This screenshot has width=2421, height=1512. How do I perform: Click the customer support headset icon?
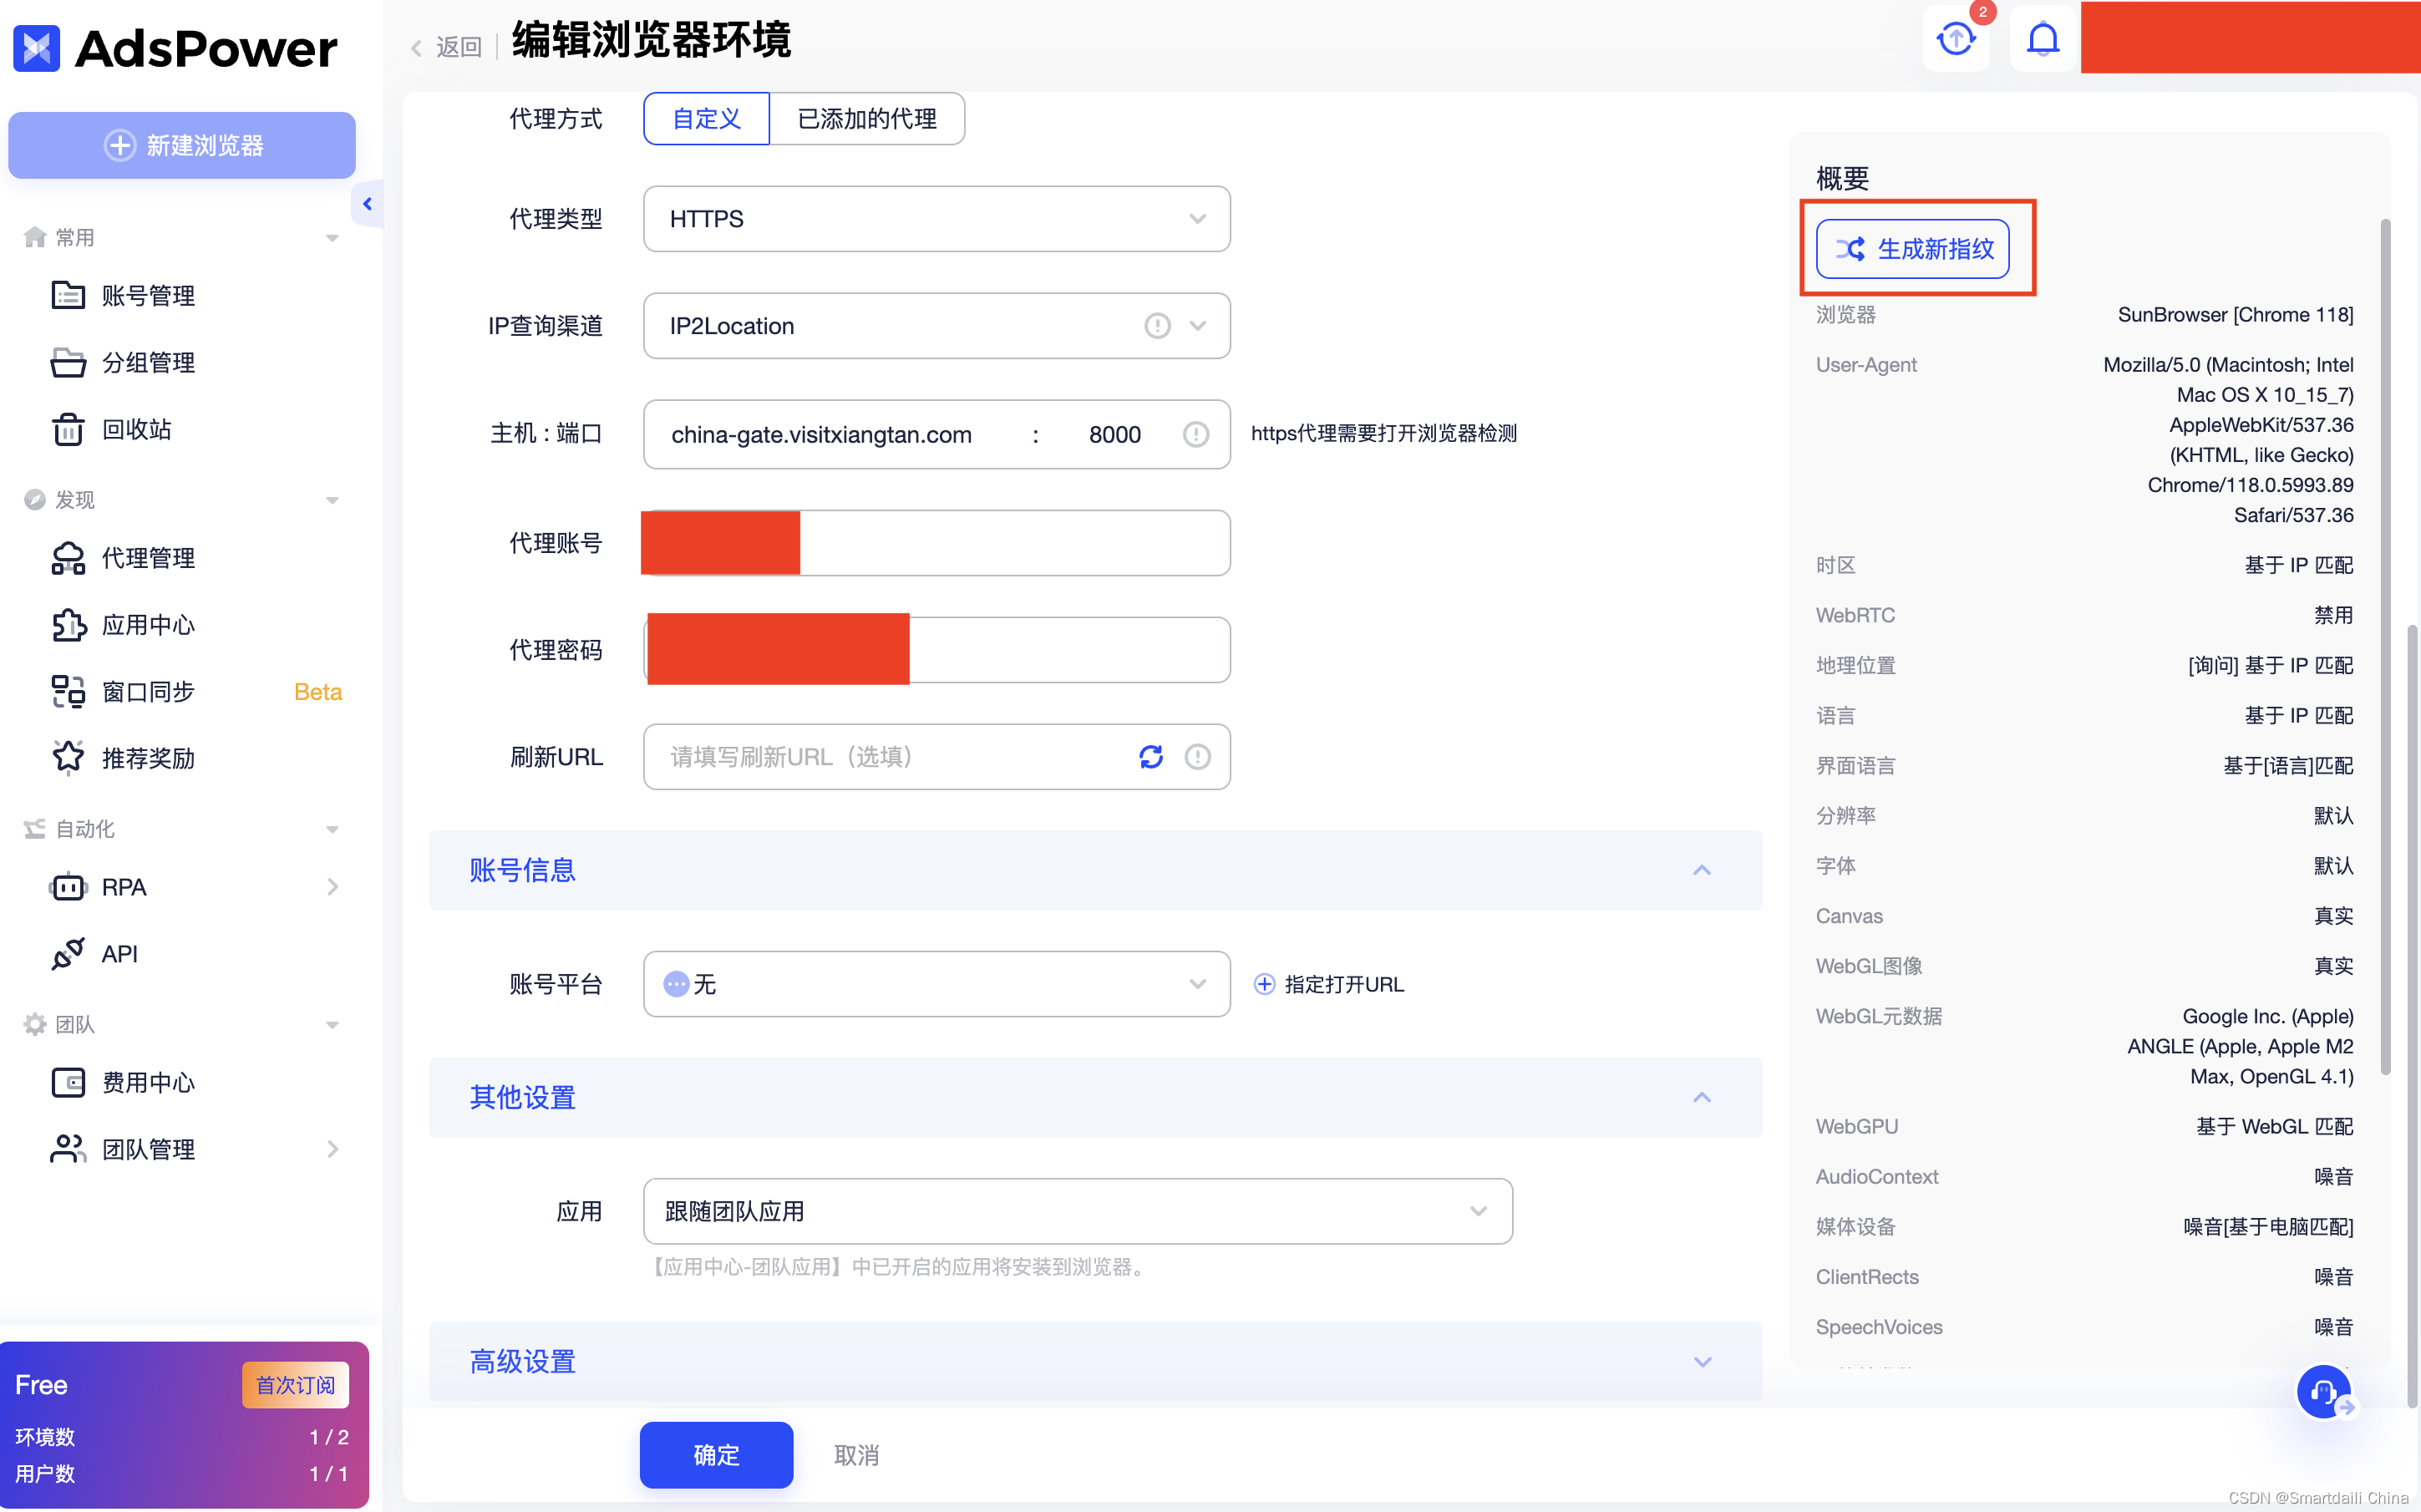coord(2323,1391)
